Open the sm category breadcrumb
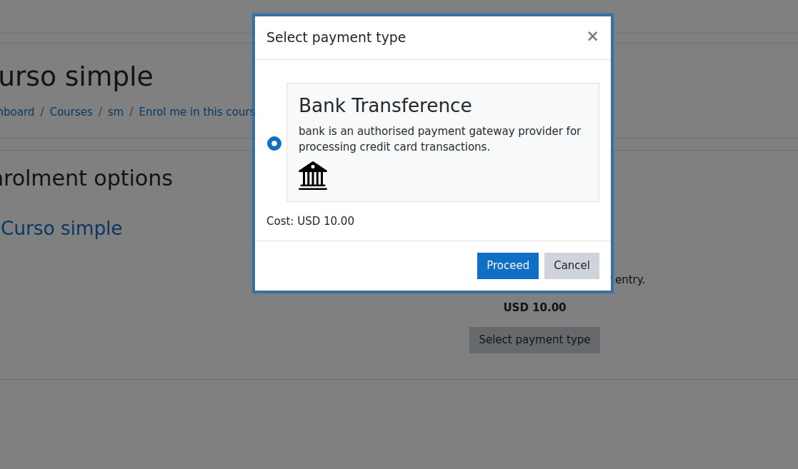 (x=116, y=112)
